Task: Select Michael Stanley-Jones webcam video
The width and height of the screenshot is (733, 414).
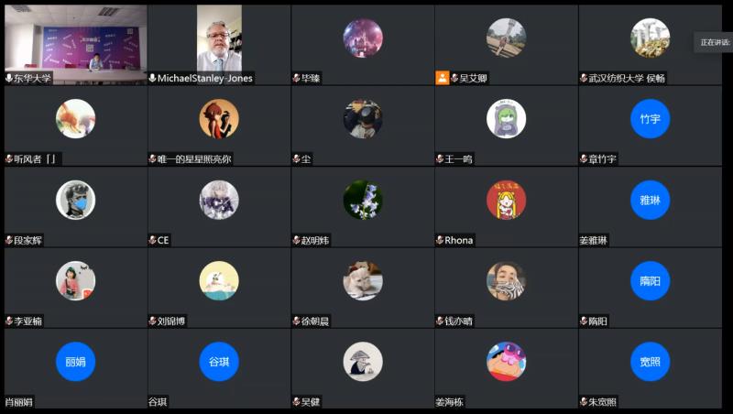Action: [219, 38]
